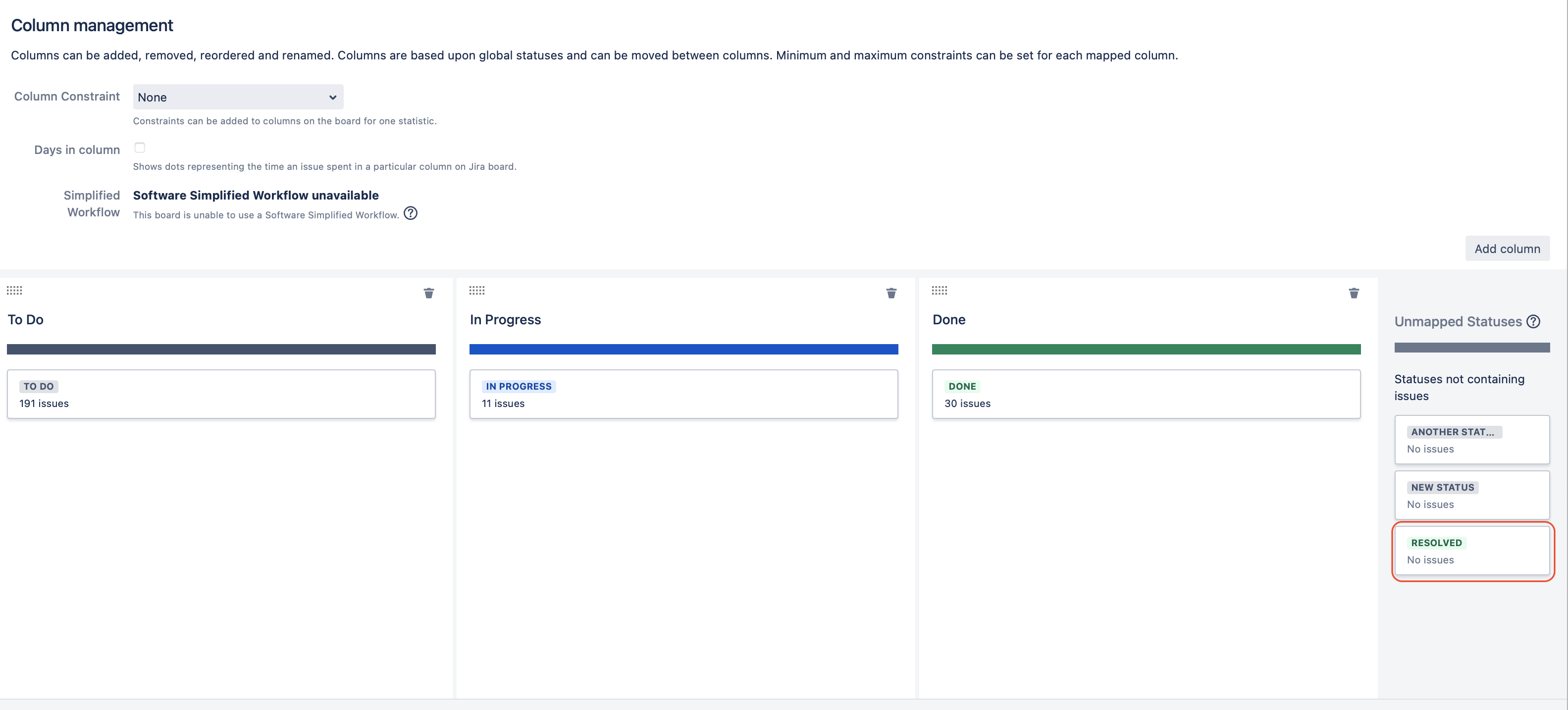The width and height of the screenshot is (1568, 710).
Task: Select the ANOTHER STAT... unmapped card
Action: [x=1472, y=440]
